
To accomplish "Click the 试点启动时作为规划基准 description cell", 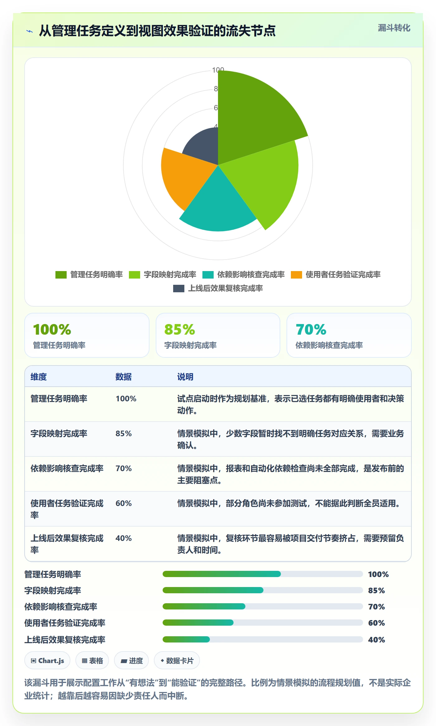I will (291, 404).
